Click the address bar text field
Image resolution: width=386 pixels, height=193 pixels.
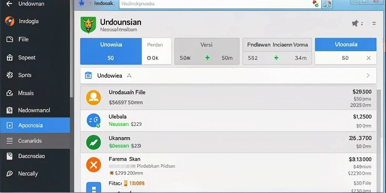point(220,4)
